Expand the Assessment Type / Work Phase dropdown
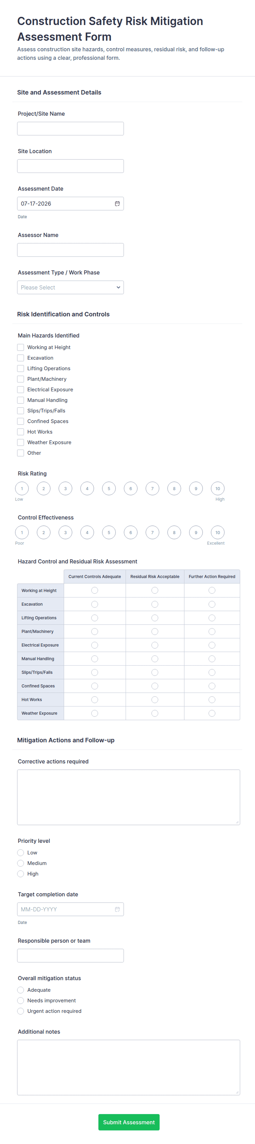This screenshot has height=1144, width=255. 70,287
